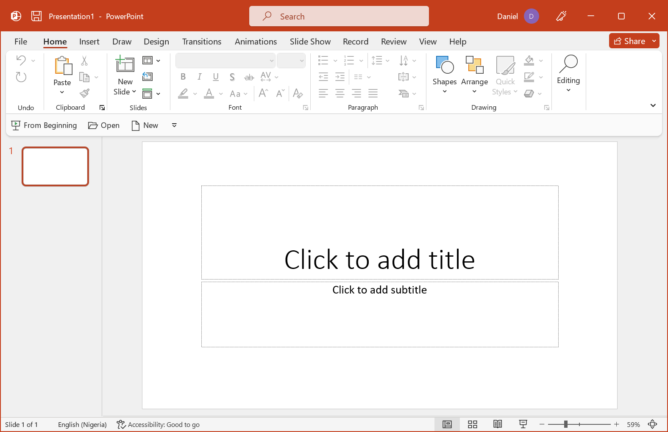Click the zoom slider handle
This screenshot has height=432, width=668.
click(x=565, y=424)
